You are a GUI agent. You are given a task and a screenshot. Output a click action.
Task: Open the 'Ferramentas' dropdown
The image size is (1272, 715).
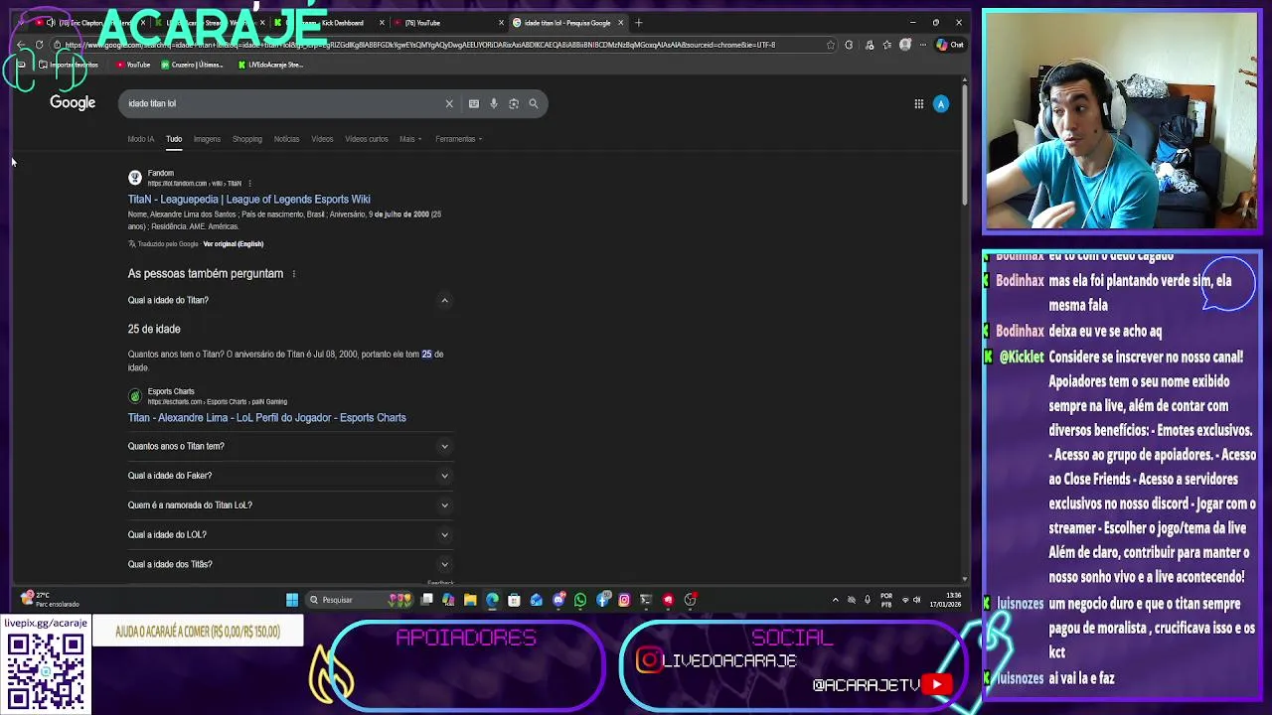(x=458, y=139)
